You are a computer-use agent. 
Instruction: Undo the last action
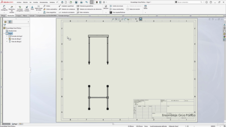(x=86, y=2)
